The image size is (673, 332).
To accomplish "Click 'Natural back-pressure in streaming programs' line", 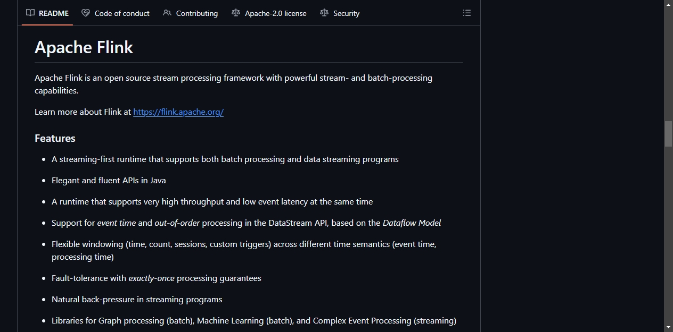I will point(137,300).
